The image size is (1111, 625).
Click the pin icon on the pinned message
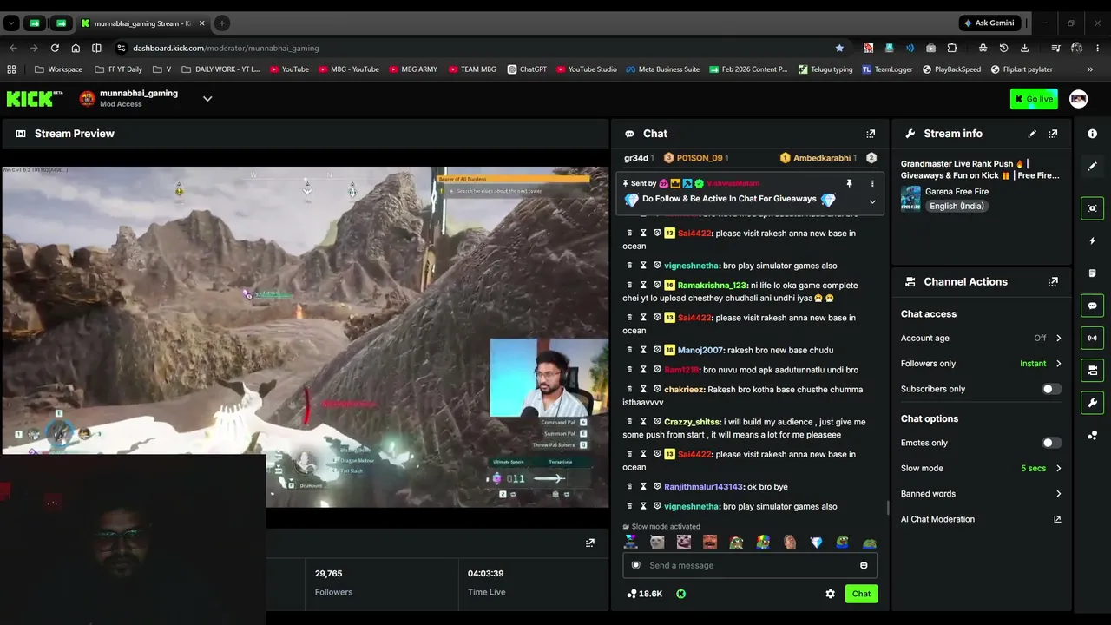(849, 183)
